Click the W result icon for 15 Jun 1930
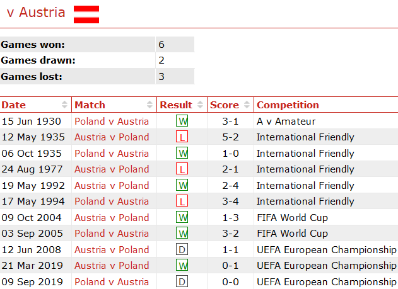Screen dimensions: 398x289 182,122
